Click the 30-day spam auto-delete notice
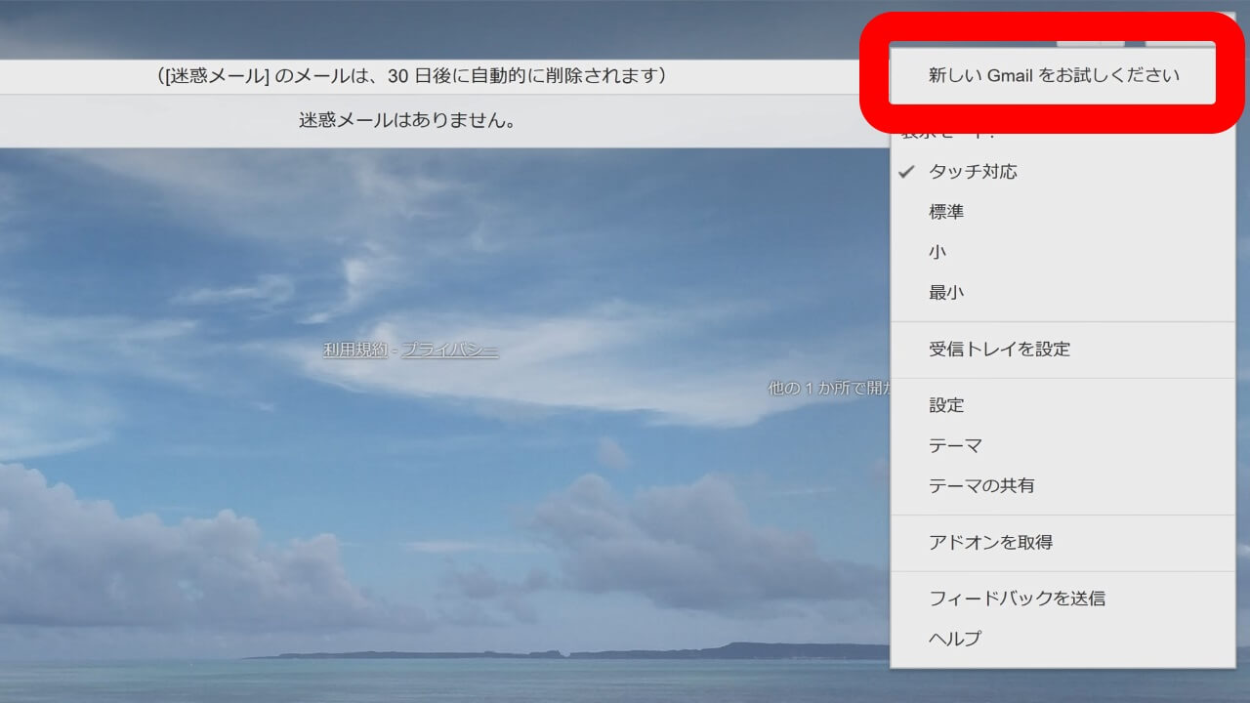This screenshot has width=1250, height=703. [x=411, y=75]
